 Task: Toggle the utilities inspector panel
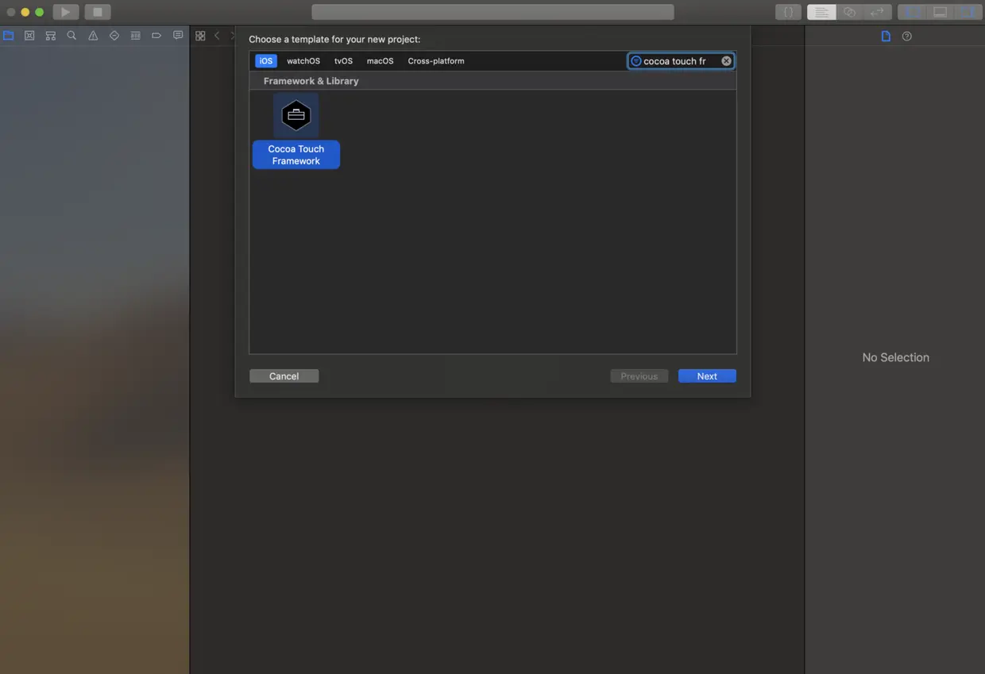tap(969, 12)
